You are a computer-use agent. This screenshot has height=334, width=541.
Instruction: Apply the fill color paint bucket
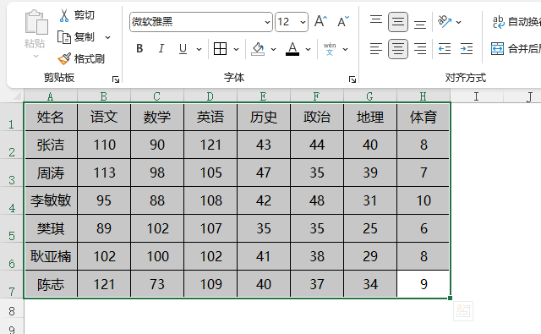pos(258,49)
